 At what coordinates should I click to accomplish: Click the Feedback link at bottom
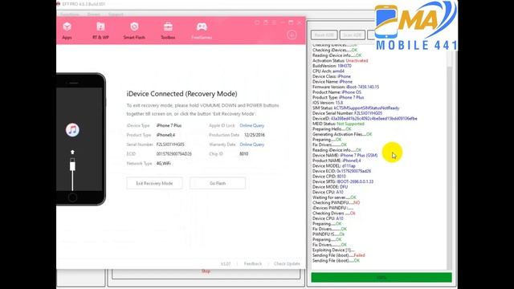[x=253, y=264]
